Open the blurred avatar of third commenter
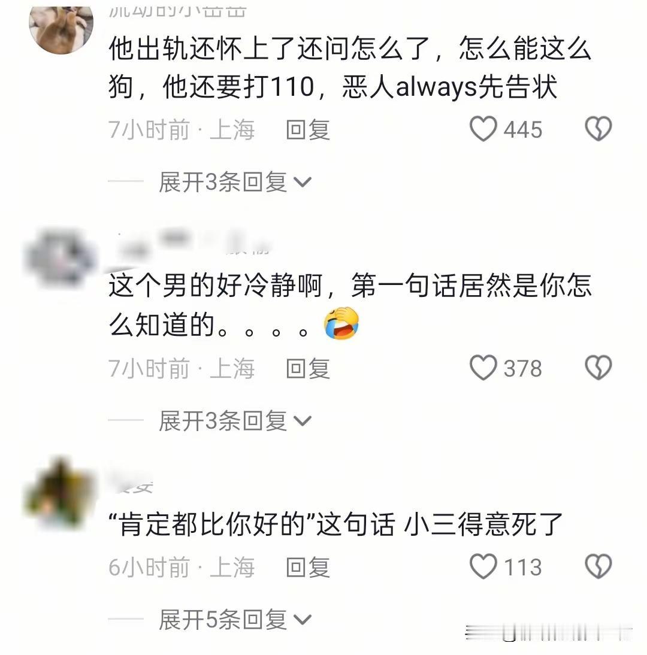 coord(59,493)
